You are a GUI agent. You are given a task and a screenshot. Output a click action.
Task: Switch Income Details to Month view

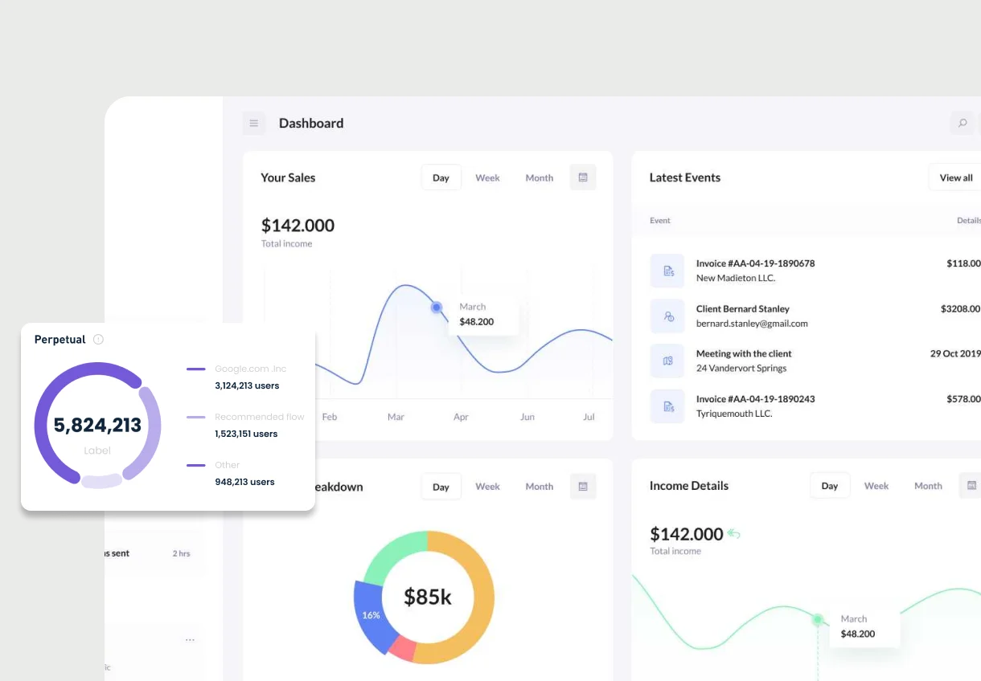click(x=928, y=485)
